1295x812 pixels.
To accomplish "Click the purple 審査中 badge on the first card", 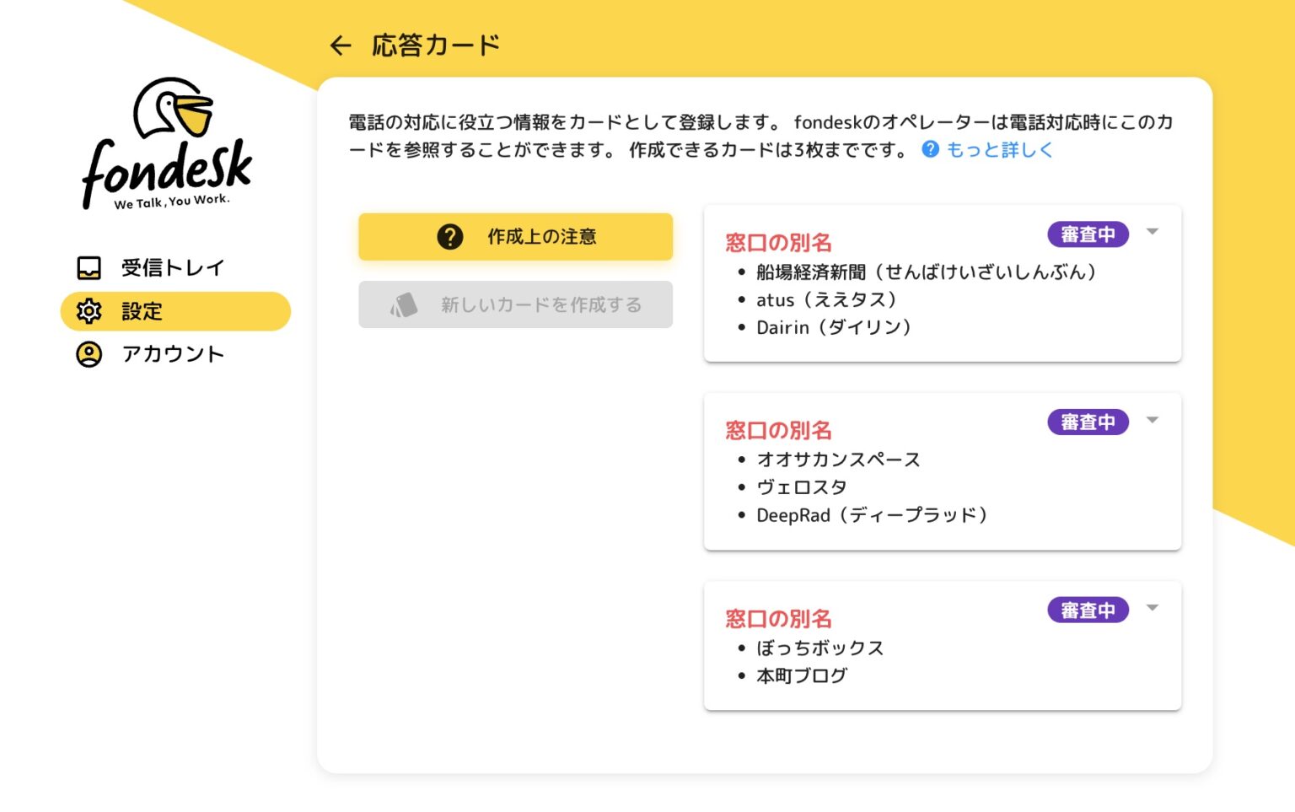I will point(1088,234).
